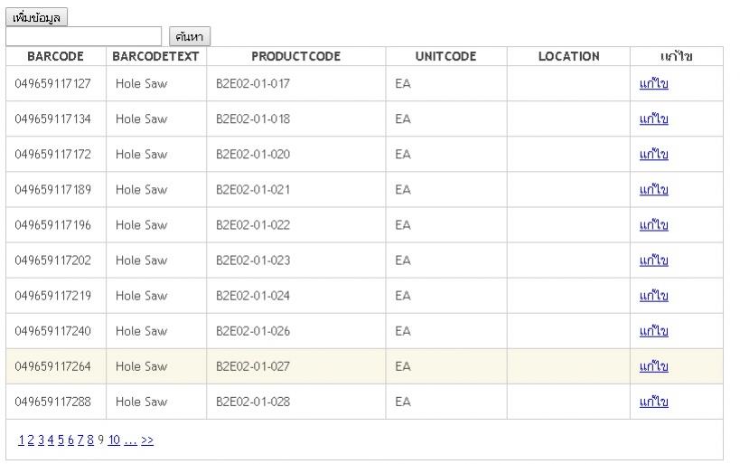Edit the B2E02-01-023 row
Image resolution: width=740 pixels, height=464 pixels.
point(653,260)
